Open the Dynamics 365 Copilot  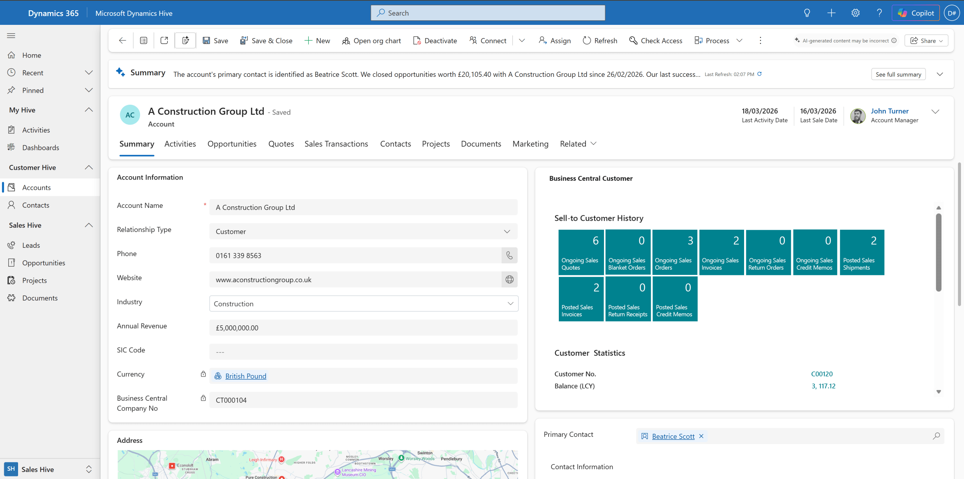(916, 12)
